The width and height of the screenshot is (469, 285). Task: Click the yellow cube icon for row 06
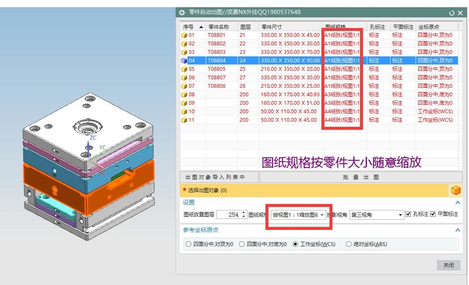pyautogui.click(x=184, y=77)
